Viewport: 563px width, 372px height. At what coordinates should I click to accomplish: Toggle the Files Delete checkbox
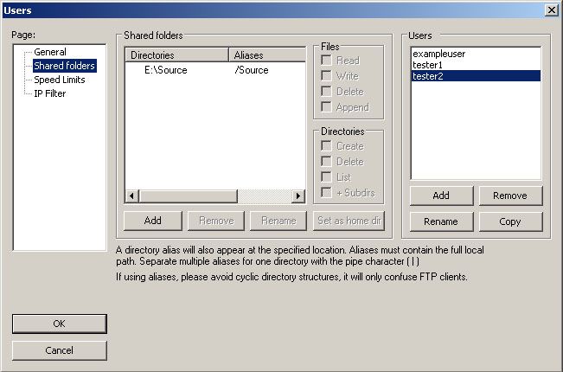click(x=326, y=92)
